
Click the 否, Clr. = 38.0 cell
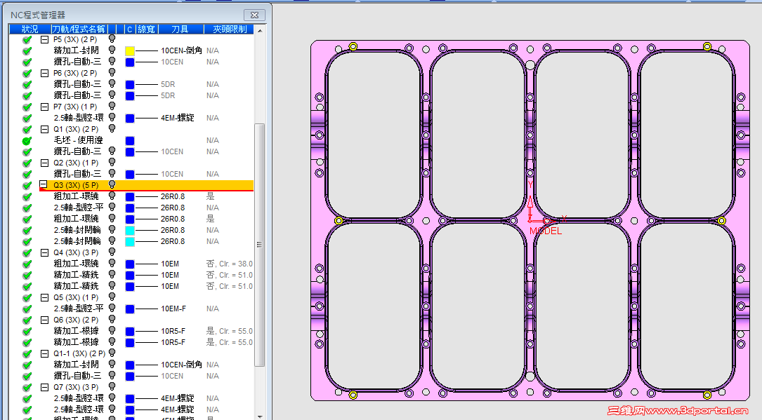[x=230, y=264]
